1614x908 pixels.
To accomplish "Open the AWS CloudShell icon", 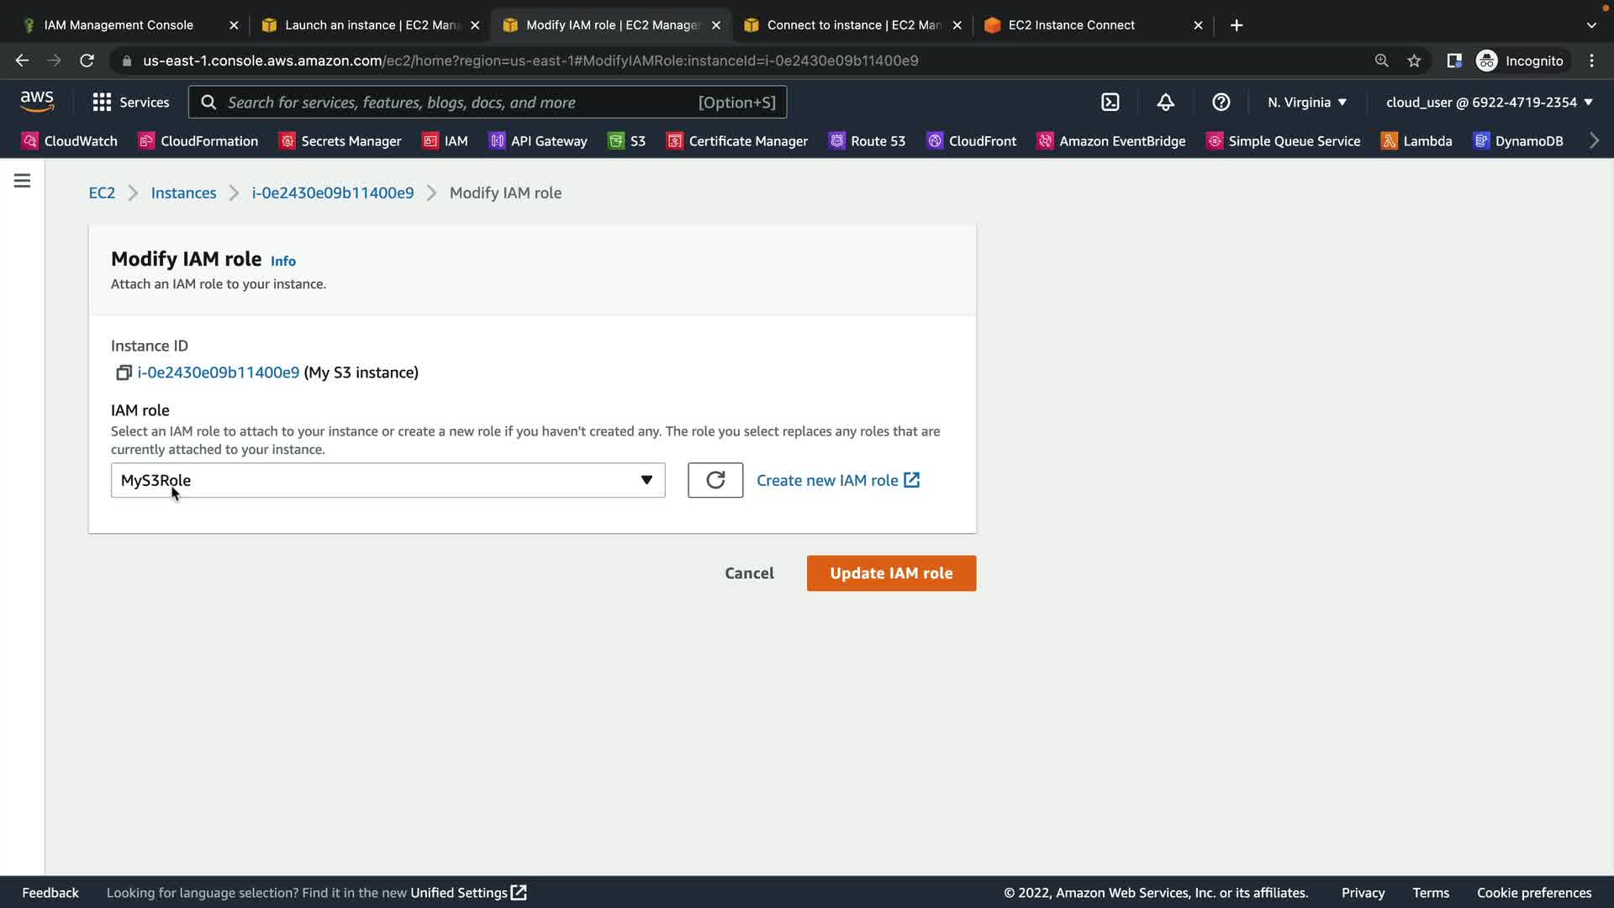I will pos(1110,103).
